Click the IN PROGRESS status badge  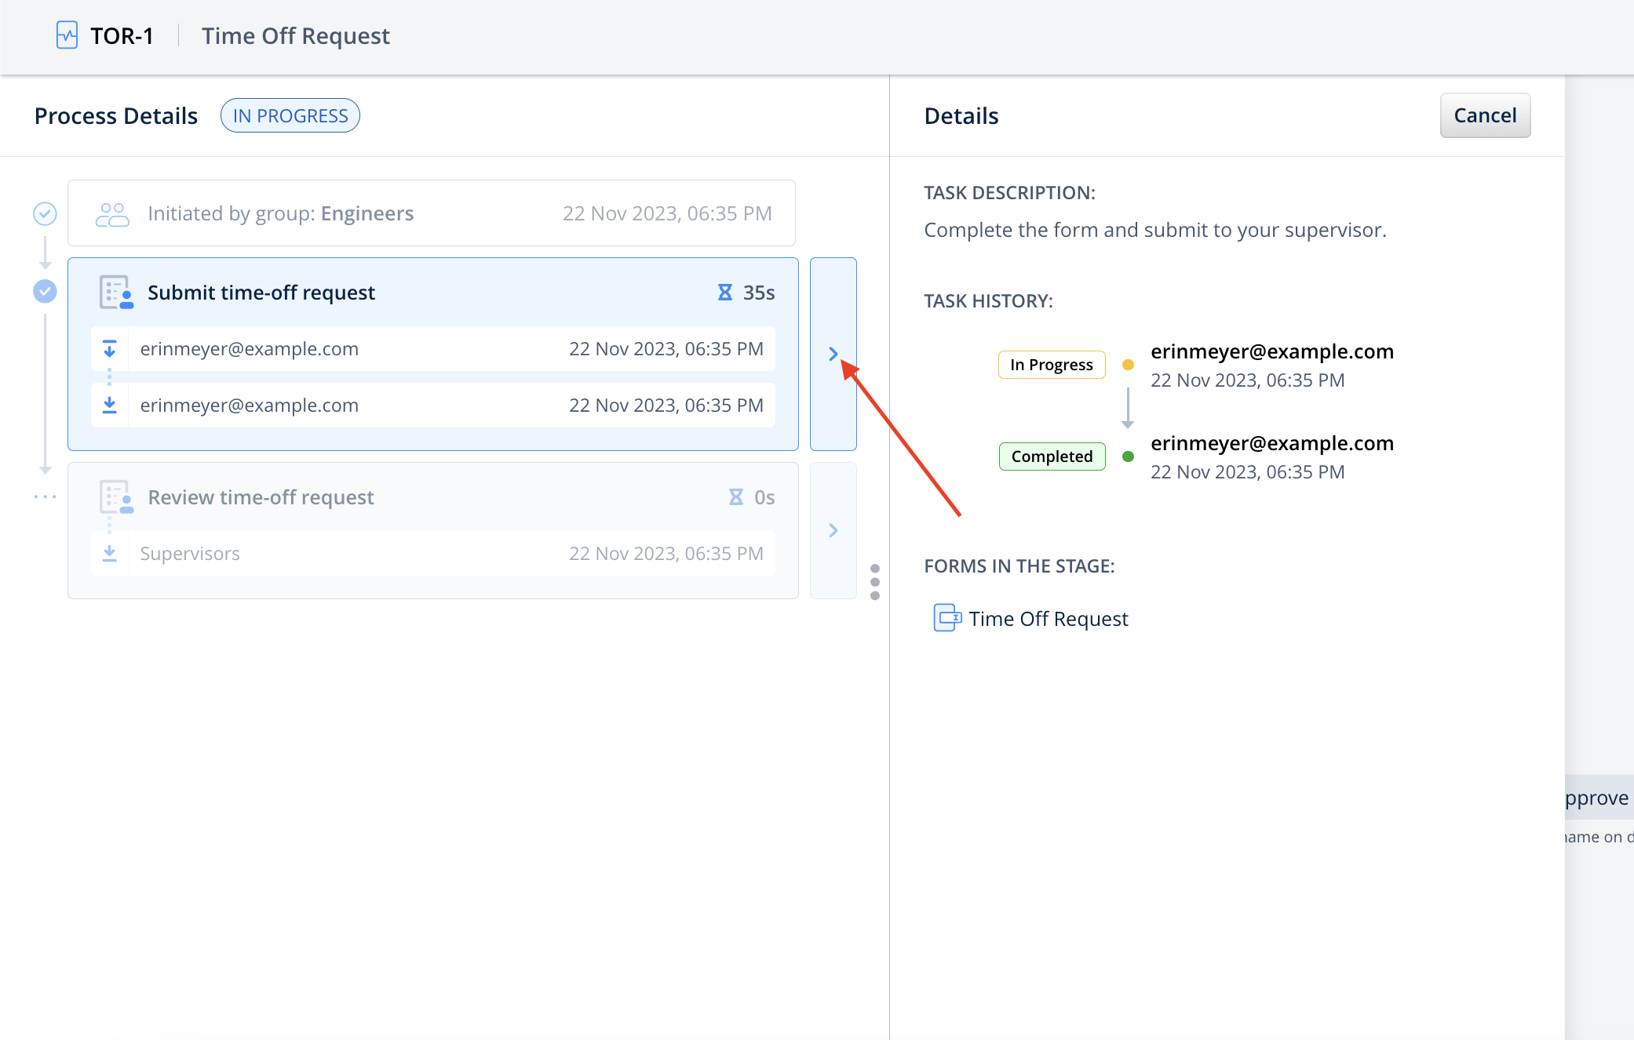(290, 116)
